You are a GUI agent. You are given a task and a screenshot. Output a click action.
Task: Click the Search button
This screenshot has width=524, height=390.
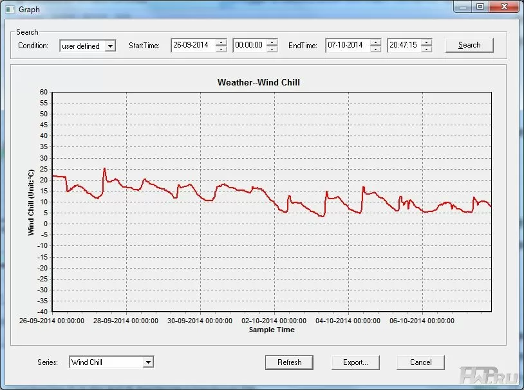(x=469, y=45)
